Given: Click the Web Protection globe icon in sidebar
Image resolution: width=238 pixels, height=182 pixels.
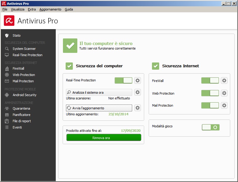Looking at the screenshot, I should coord(7,75).
